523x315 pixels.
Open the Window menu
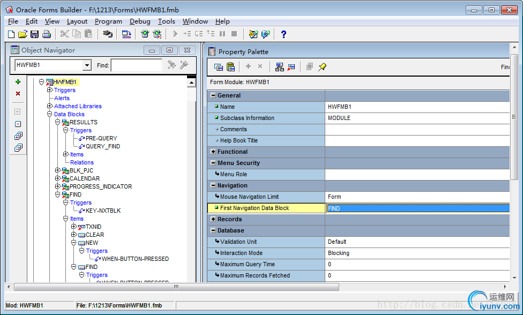(x=195, y=21)
